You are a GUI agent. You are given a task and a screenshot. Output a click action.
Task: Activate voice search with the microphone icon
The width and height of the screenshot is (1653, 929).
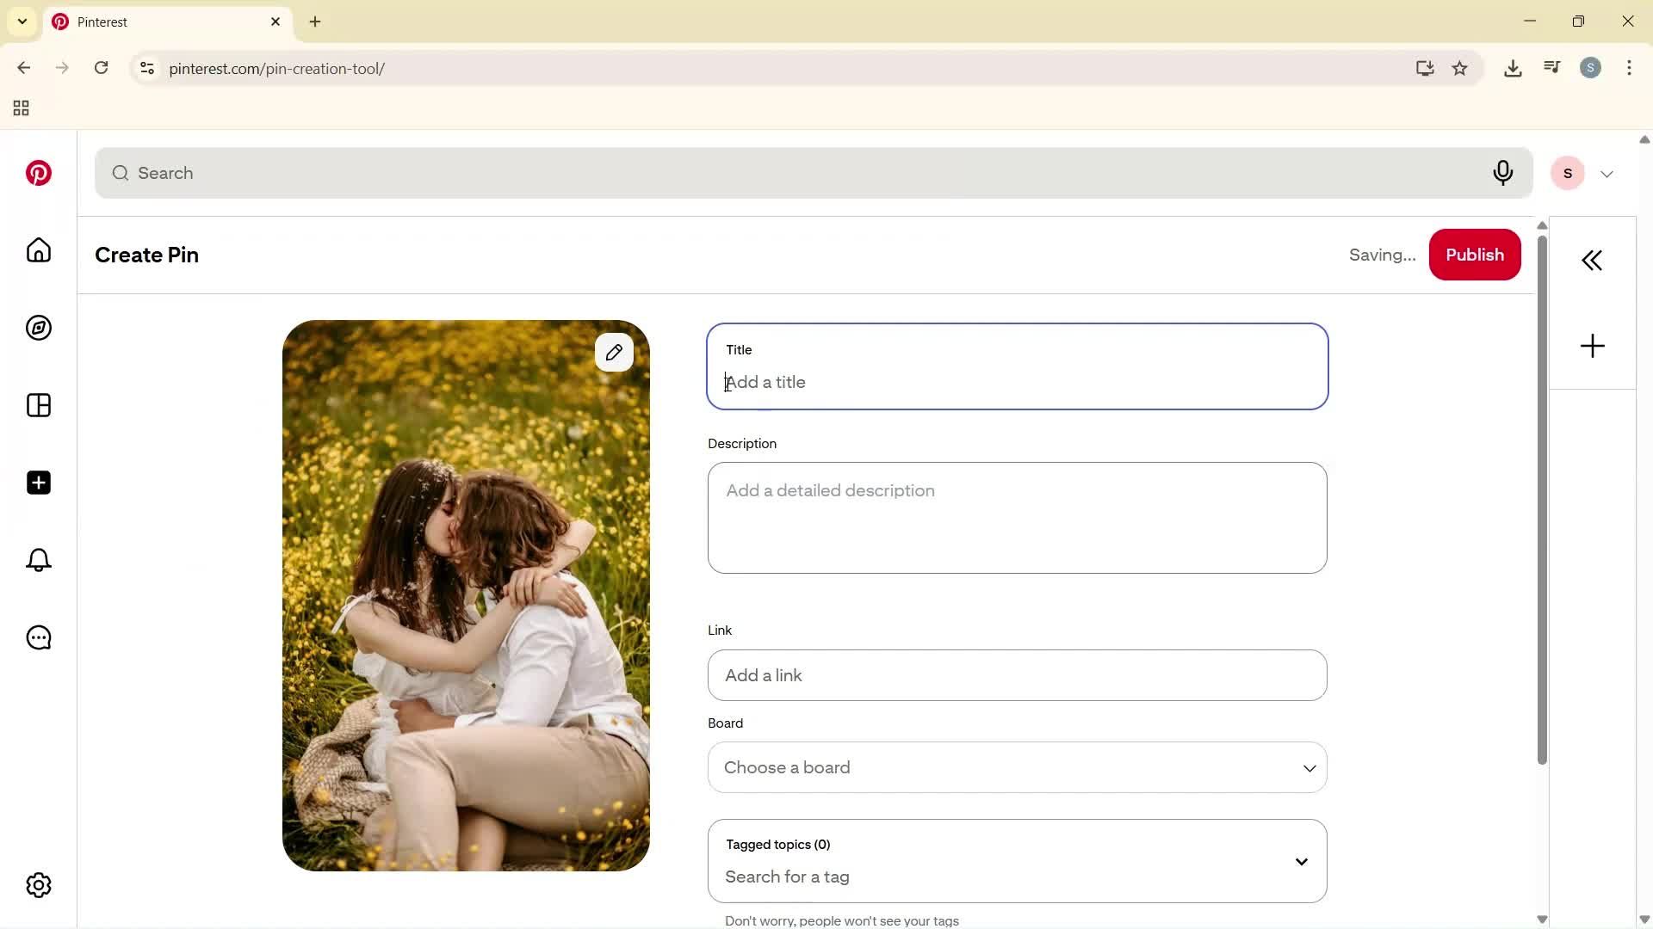coord(1502,173)
